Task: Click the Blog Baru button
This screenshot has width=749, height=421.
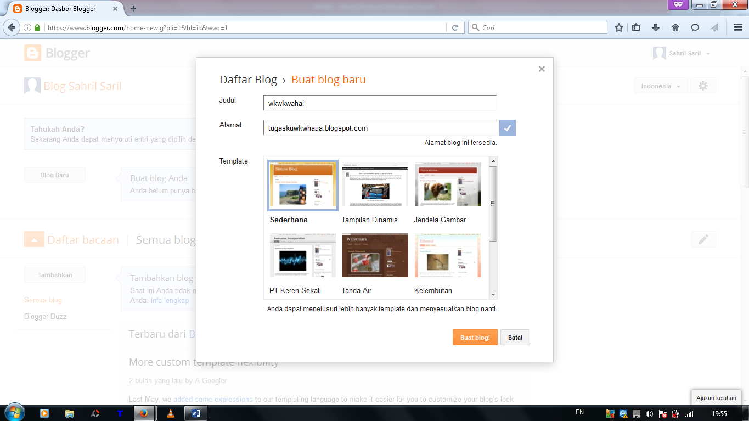Action: (55, 175)
